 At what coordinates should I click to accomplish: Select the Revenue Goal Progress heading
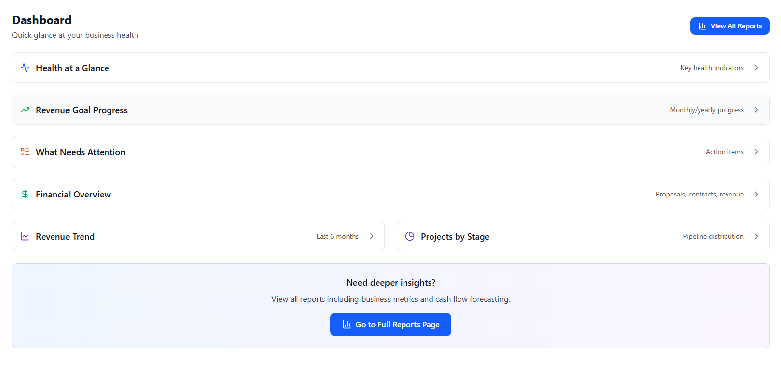point(81,110)
